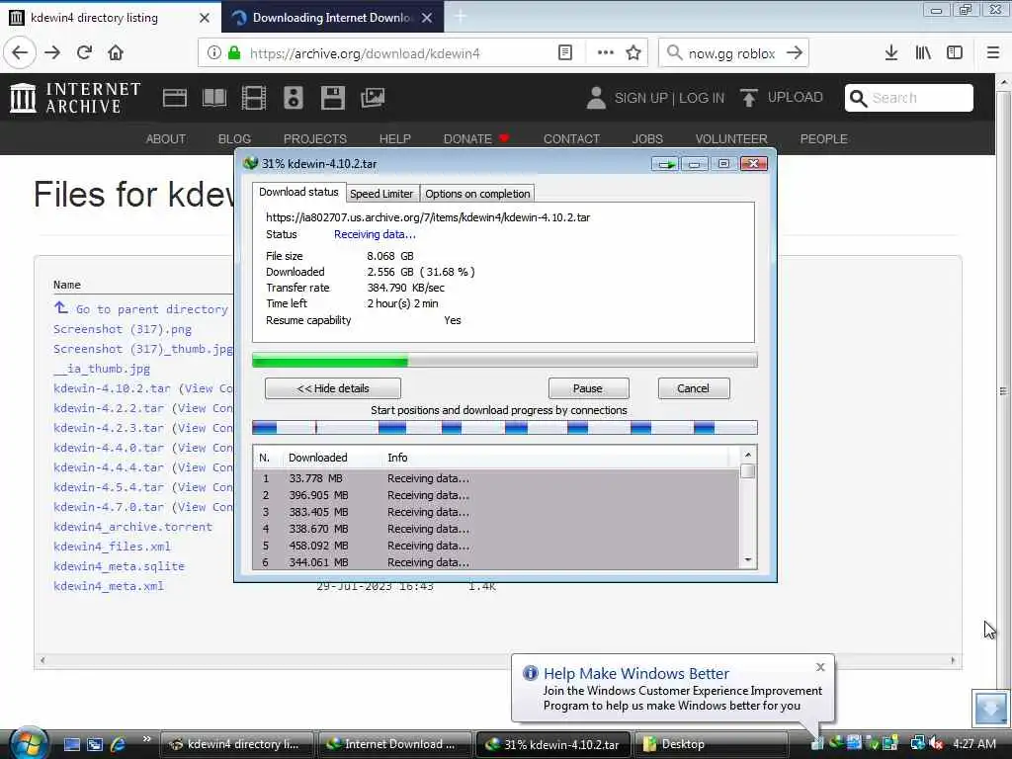The image size is (1012, 759).
Task: Click the connections progress segment bar
Action: pyautogui.click(x=505, y=427)
